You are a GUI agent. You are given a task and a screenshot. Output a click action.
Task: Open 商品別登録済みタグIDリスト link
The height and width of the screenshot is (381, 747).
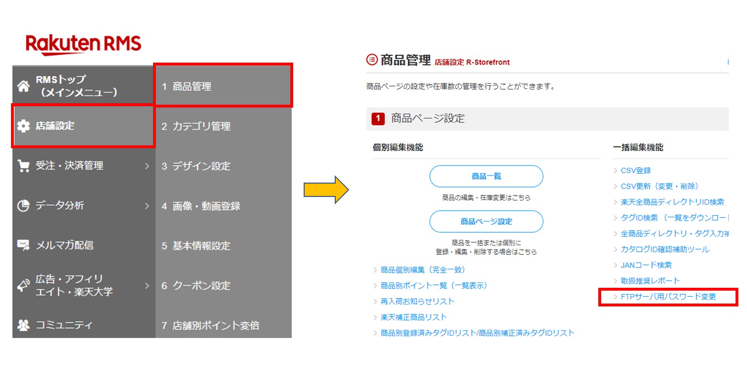coord(477,333)
